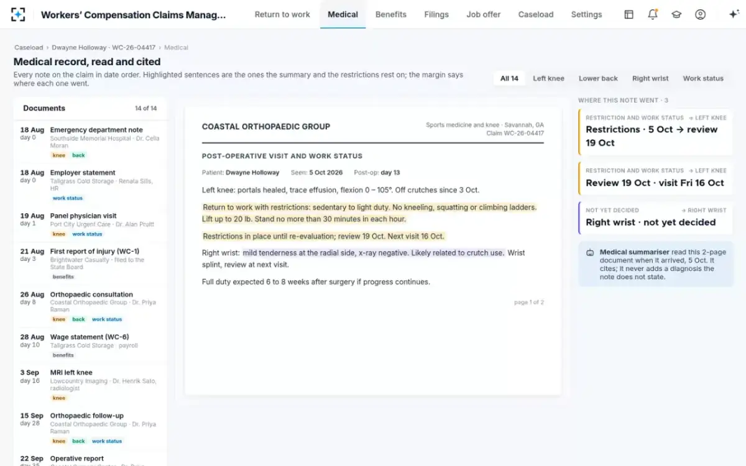Viewport: 746px width, 466px height.
Task: Click the work status tag on Panel physician visit
Action: tap(87, 234)
